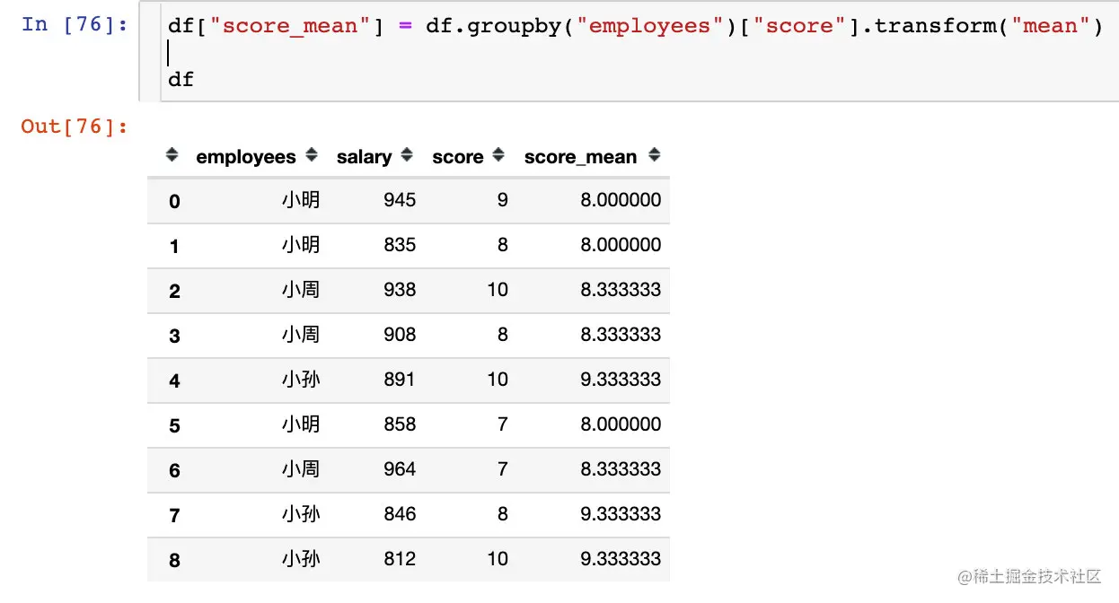Click row index 4
This screenshot has height=603, width=1119.
tap(174, 381)
